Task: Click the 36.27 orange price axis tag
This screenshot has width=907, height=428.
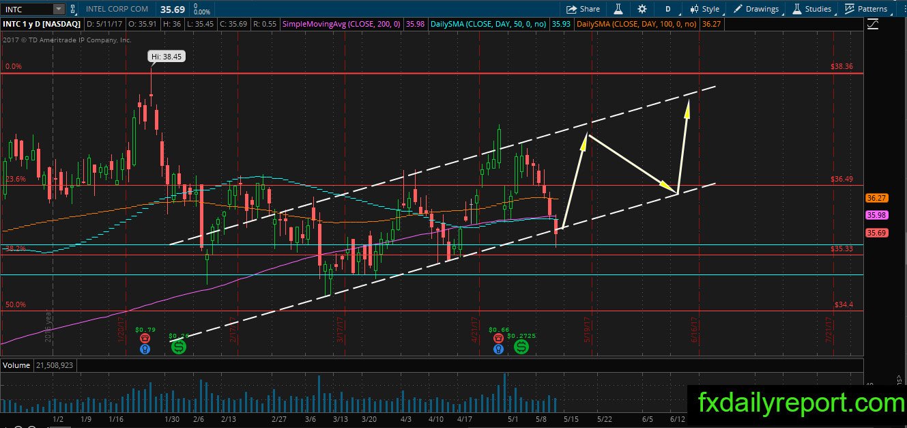Action: point(876,198)
